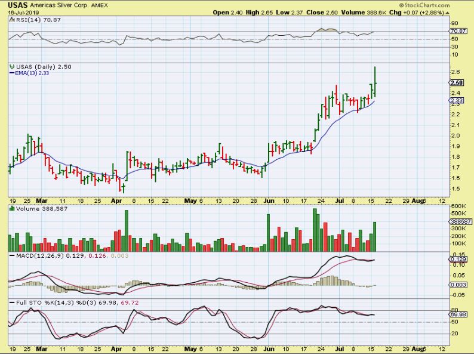
Task: Click the 2.50 last price tag on right axis
Action: [457, 83]
